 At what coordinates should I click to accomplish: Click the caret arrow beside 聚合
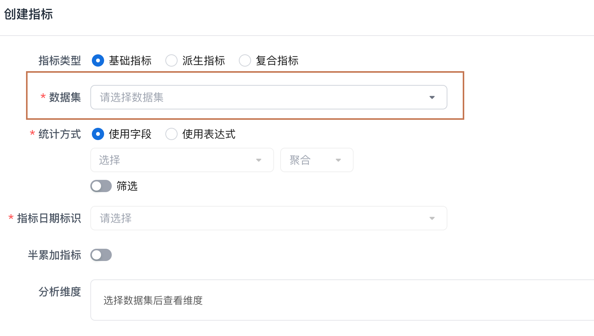[x=338, y=160]
